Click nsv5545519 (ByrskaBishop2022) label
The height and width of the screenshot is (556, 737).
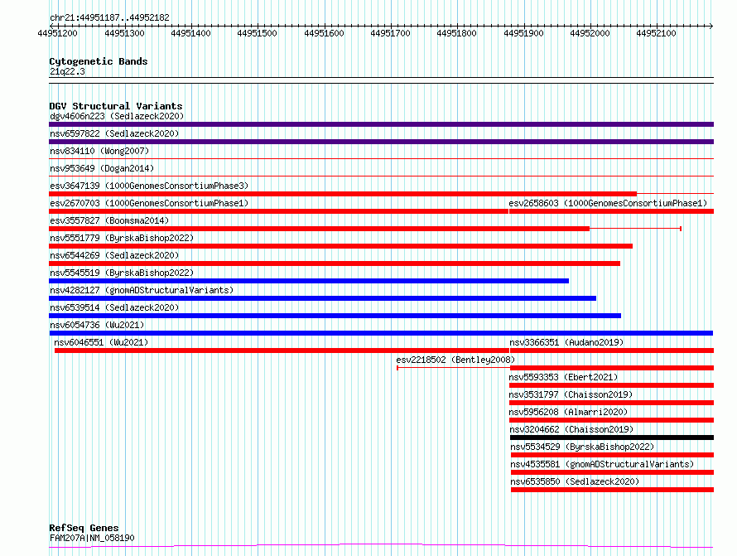(x=122, y=273)
